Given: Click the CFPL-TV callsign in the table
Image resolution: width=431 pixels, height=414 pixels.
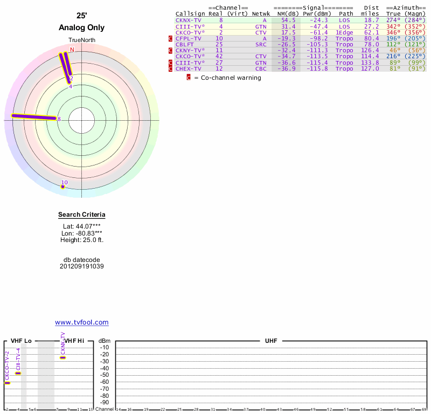Looking at the screenshot, I should 189,38.
